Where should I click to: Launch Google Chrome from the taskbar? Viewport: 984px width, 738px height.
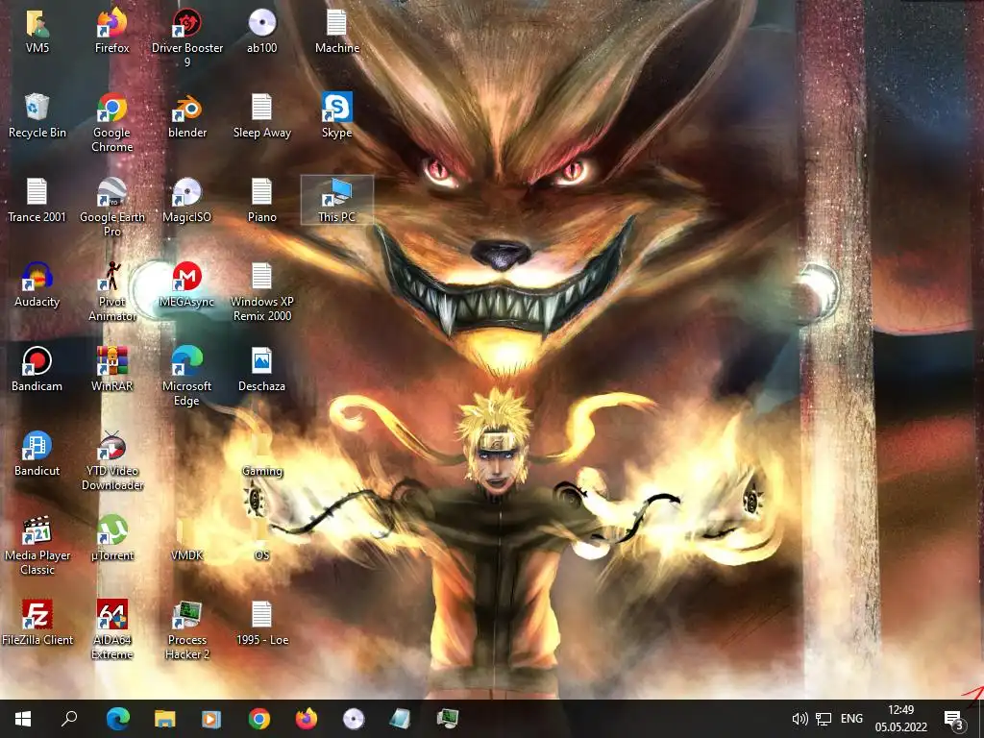[x=258, y=719]
